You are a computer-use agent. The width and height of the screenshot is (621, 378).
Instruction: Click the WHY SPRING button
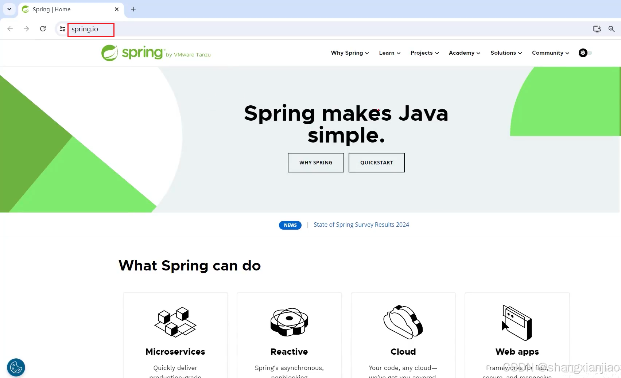coord(316,163)
